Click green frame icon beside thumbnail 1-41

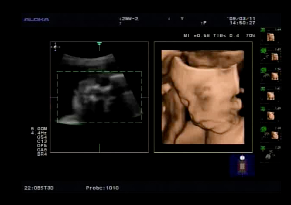click(x=263, y=89)
